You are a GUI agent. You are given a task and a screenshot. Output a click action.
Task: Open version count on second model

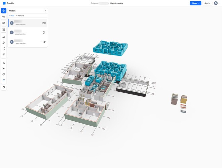tap(44, 33)
